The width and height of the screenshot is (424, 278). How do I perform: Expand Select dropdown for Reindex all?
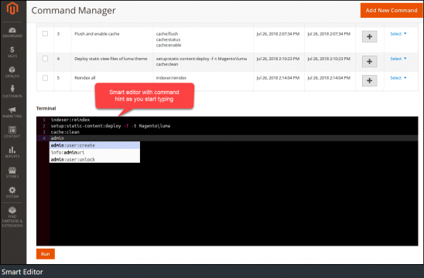[398, 78]
